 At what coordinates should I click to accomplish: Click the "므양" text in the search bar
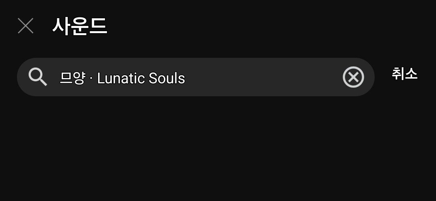click(72, 78)
